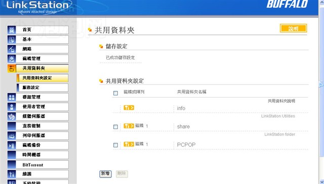
Task: Open the 網路 menu item
Action: pos(42,49)
